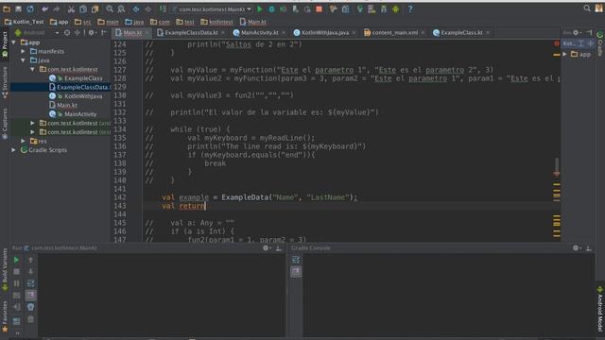The image size is (605, 340).
Task: Click the Debug bug toolbar icon
Action: [x=271, y=8]
